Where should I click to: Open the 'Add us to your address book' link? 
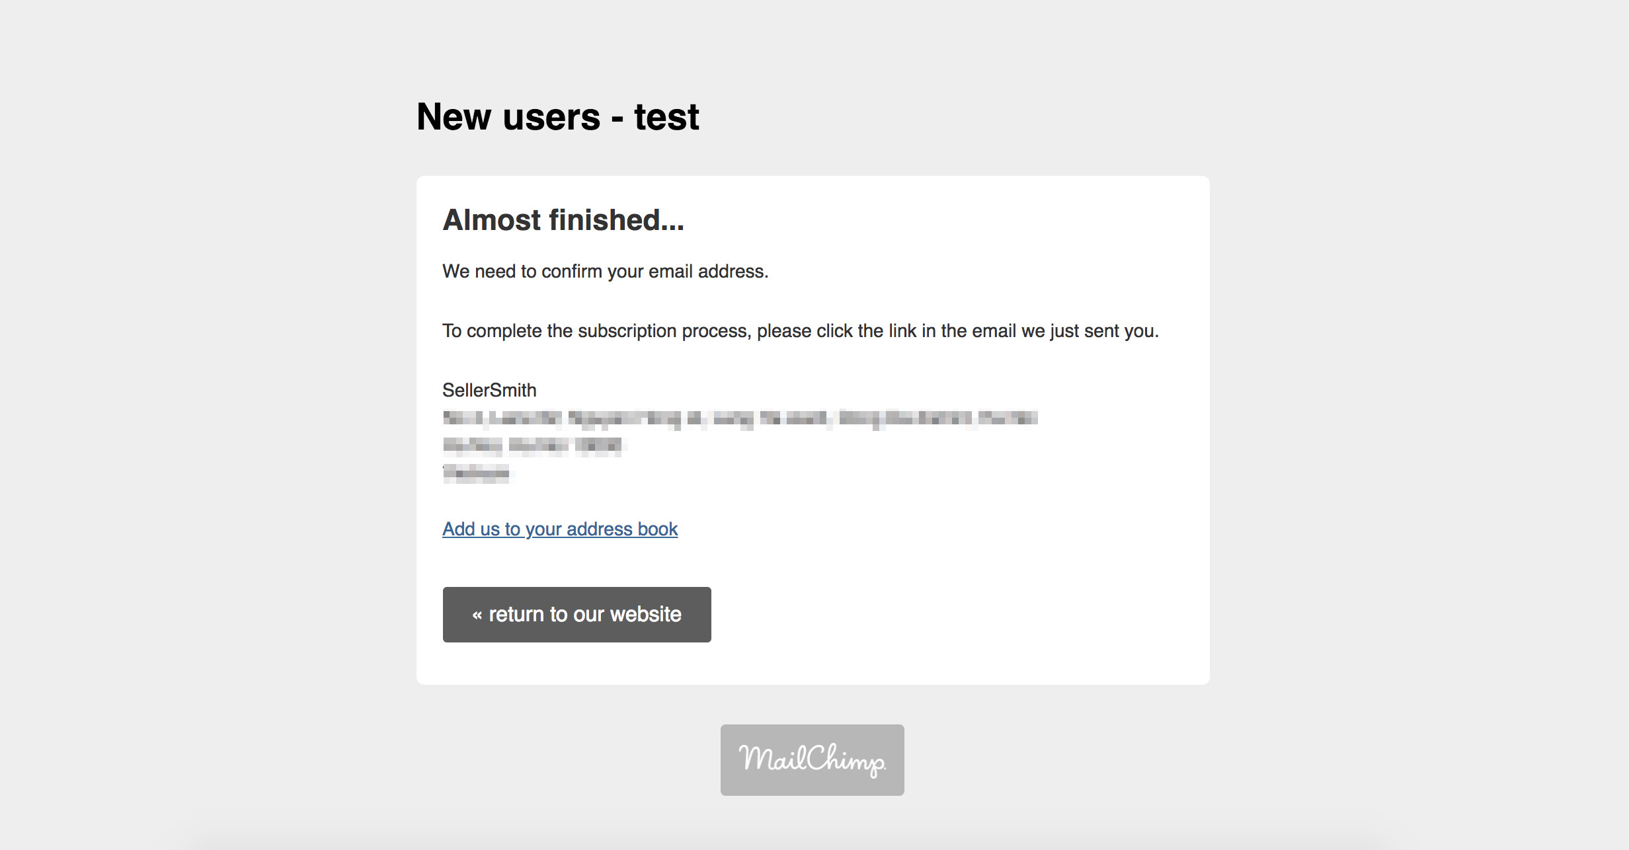[560, 529]
